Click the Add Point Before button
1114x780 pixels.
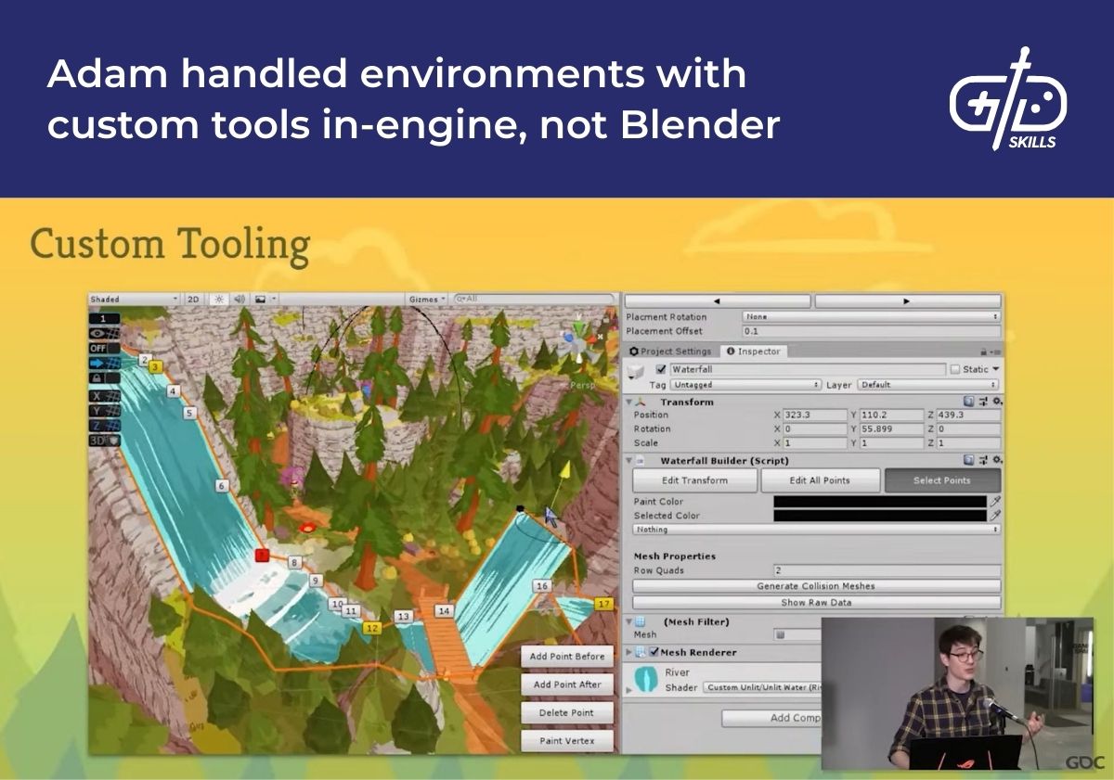point(568,656)
